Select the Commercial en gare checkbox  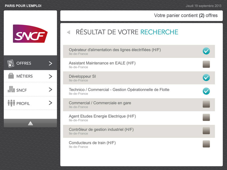tap(206, 104)
